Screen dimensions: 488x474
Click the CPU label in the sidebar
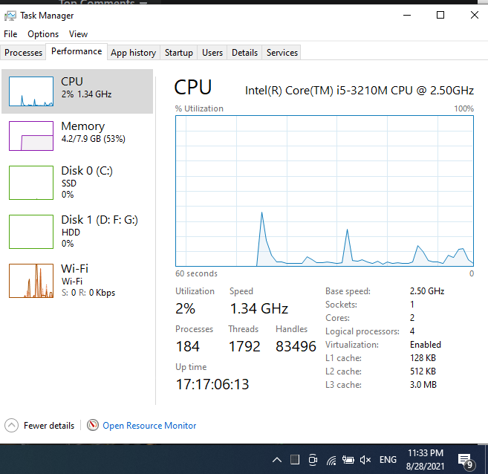(72, 82)
